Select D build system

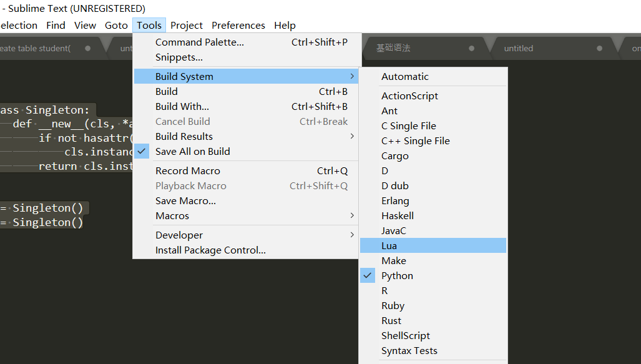[433, 170]
